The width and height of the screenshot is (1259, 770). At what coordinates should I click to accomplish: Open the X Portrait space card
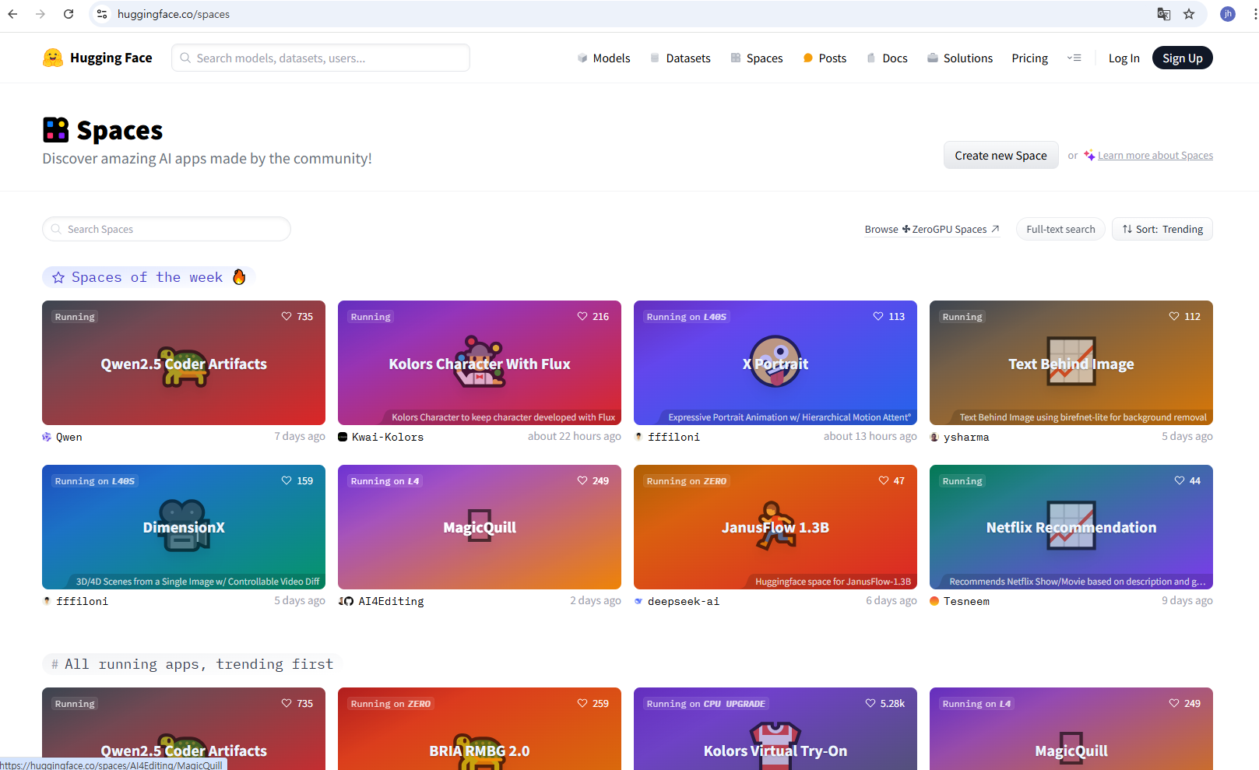tap(775, 363)
